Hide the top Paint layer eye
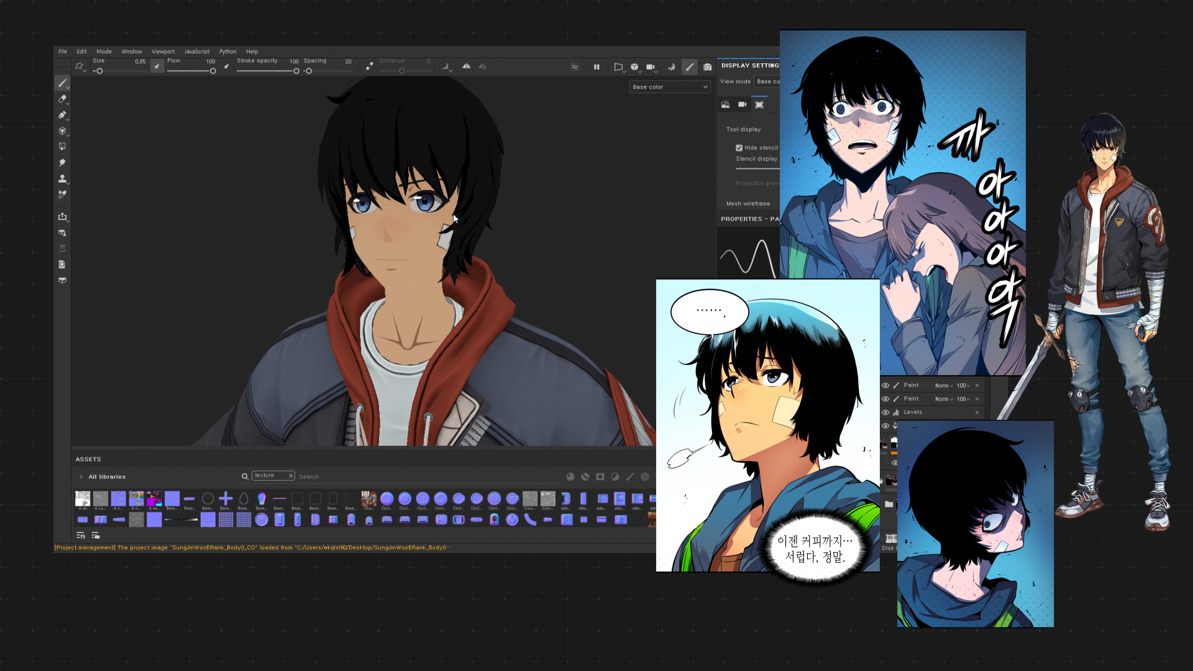Screen dimensions: 1193x671 [x=885, y=385]
